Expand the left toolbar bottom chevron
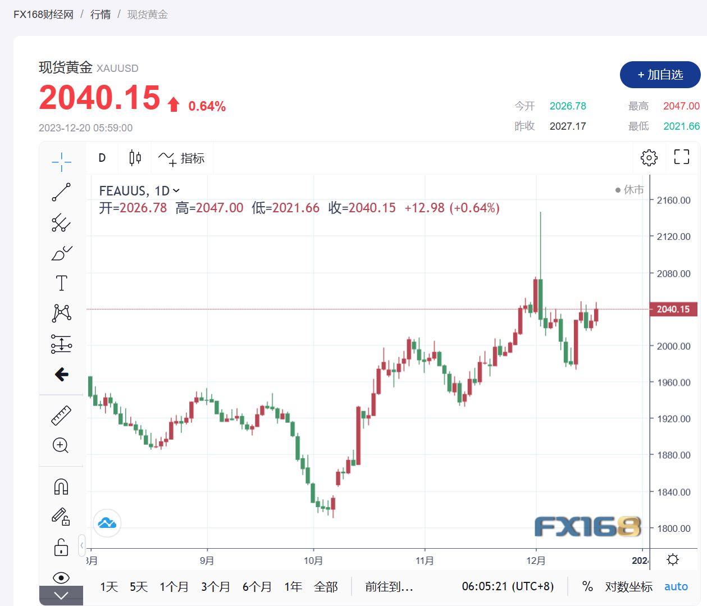The width and height of the screenshot is (707, 606). coord(61,595)
